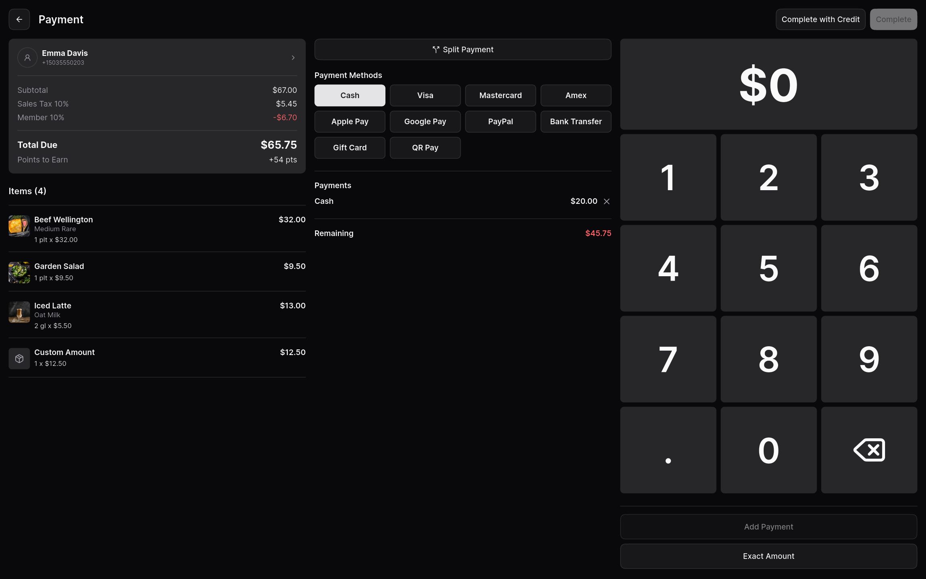This screenshot has width=926, height=579.
Task: Select Apple Pay method
Action: [350, 121]
